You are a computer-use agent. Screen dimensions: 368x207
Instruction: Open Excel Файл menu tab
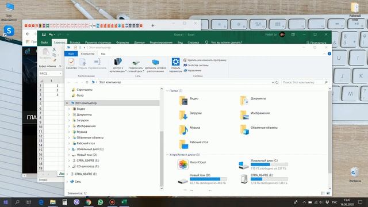pyautogui.click(x=44, y=43)
